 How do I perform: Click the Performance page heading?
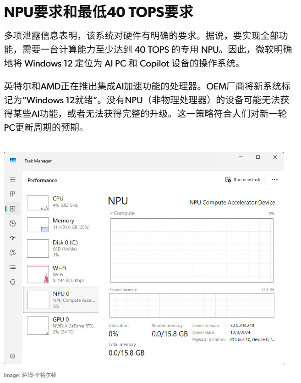[42, 180]
